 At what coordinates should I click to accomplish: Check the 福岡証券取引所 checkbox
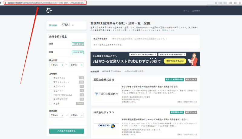(x=51, y=99)
